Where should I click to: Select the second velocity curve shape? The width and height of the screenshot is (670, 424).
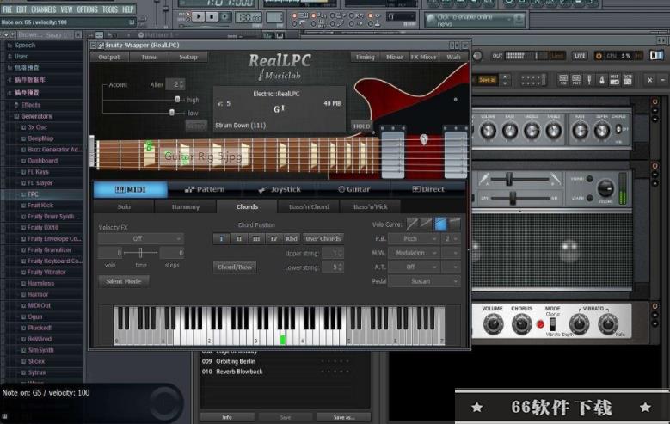(427, 224)
